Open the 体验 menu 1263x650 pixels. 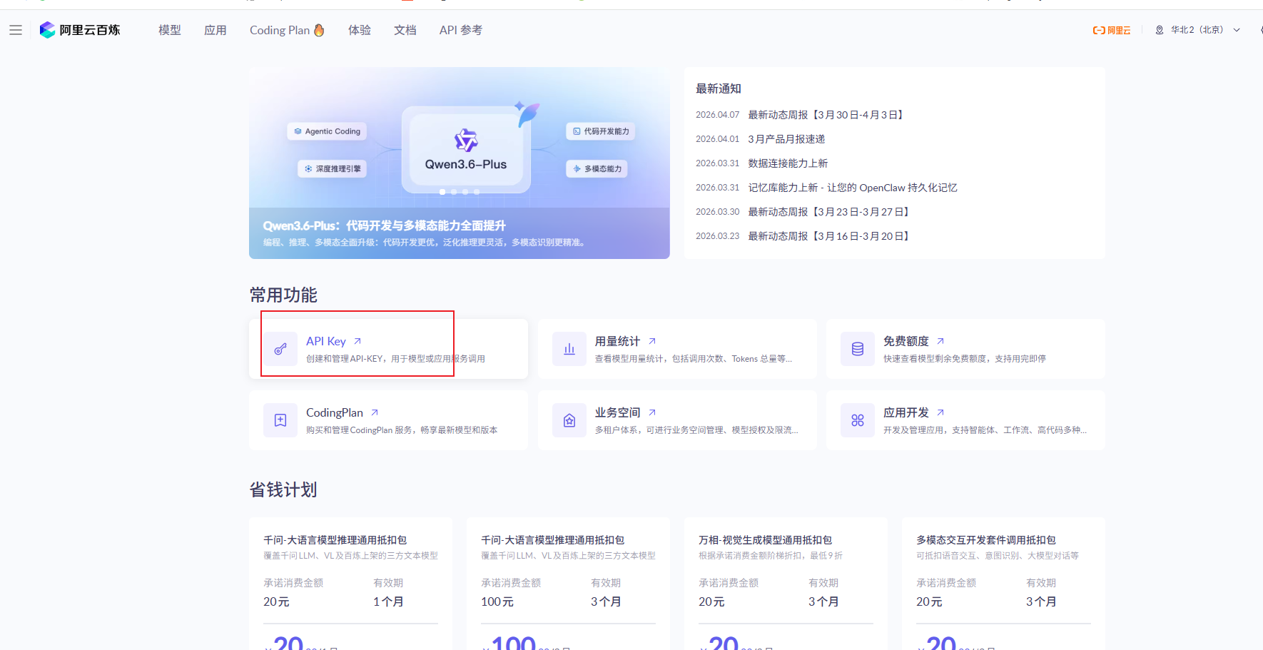pos(360,30)
